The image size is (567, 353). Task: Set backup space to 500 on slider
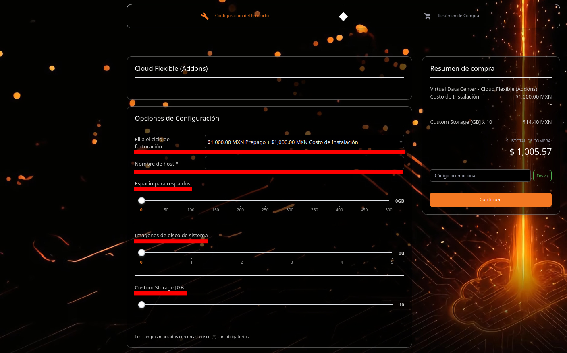pos(388,200)
